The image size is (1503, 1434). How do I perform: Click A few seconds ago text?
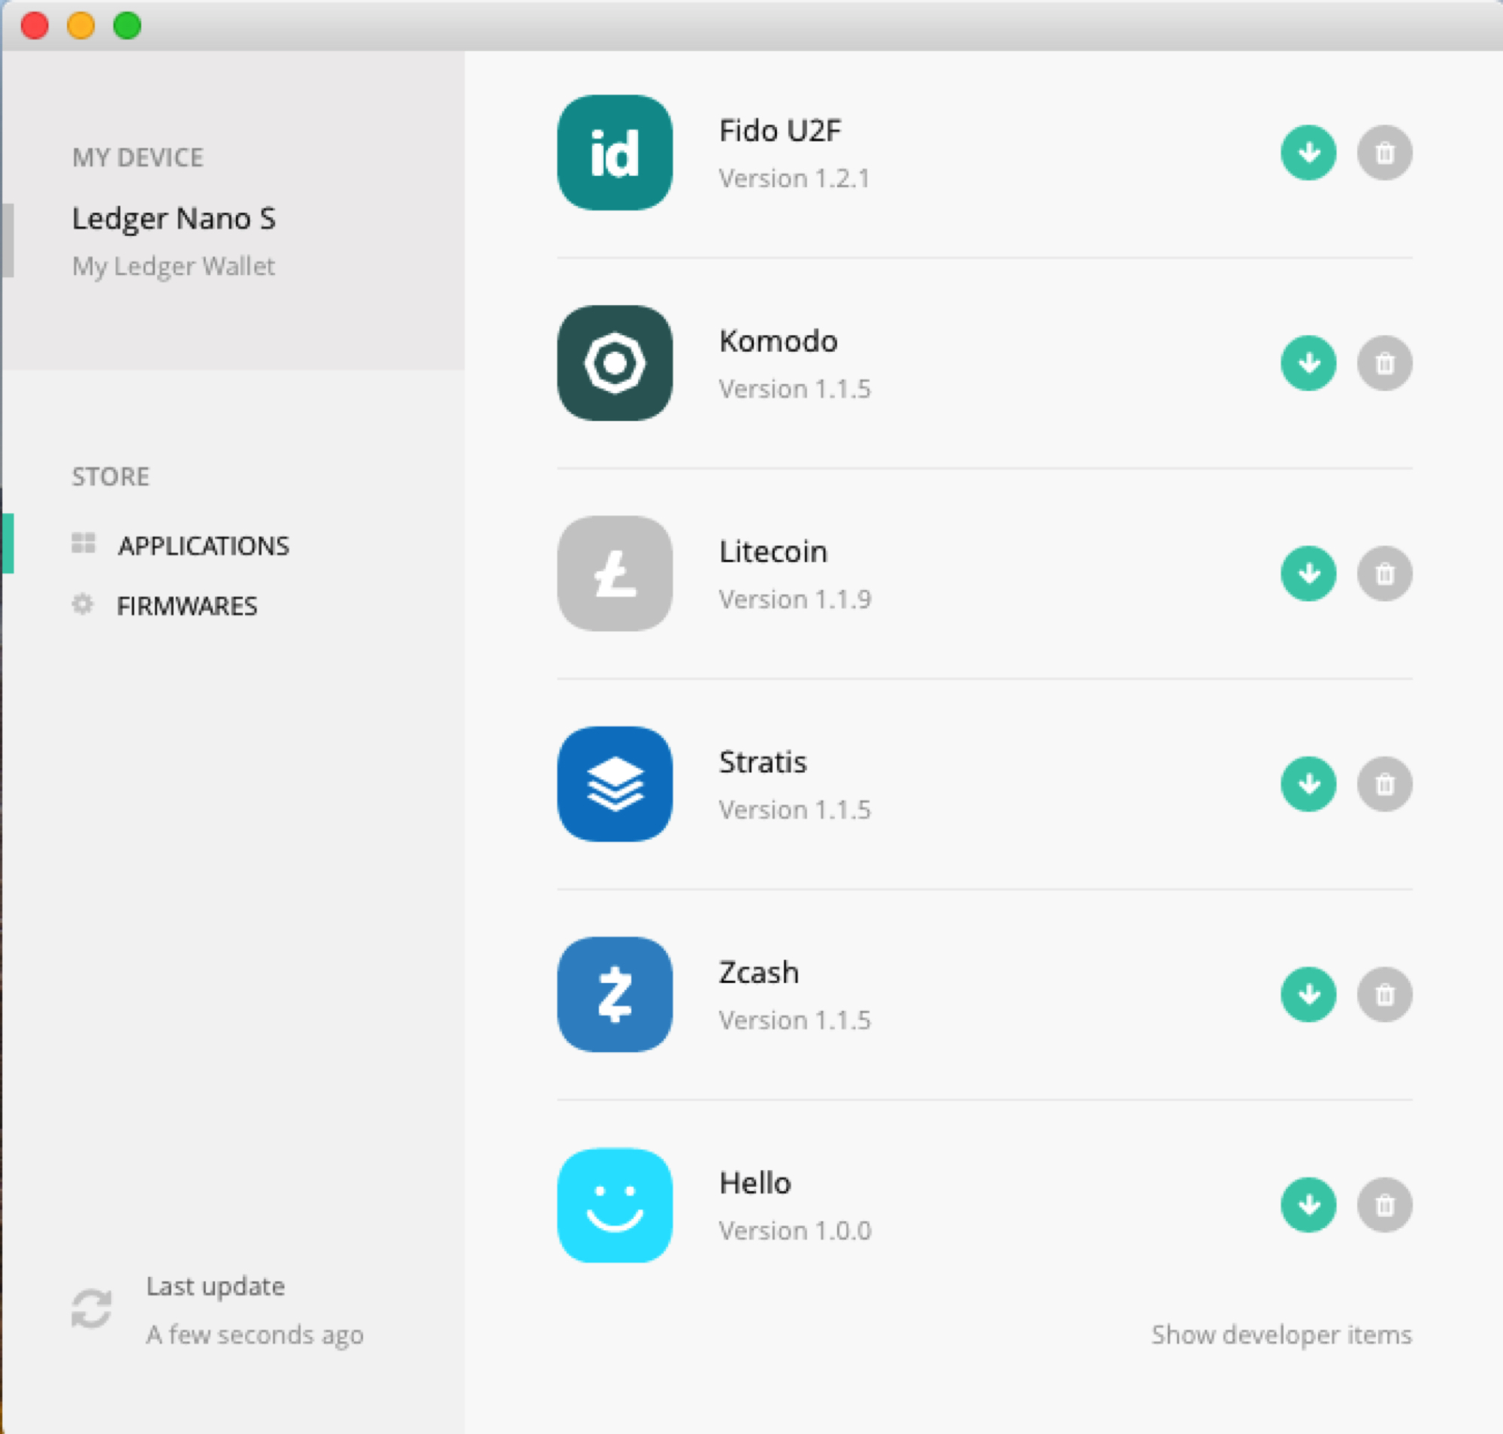coord(255,1335)
